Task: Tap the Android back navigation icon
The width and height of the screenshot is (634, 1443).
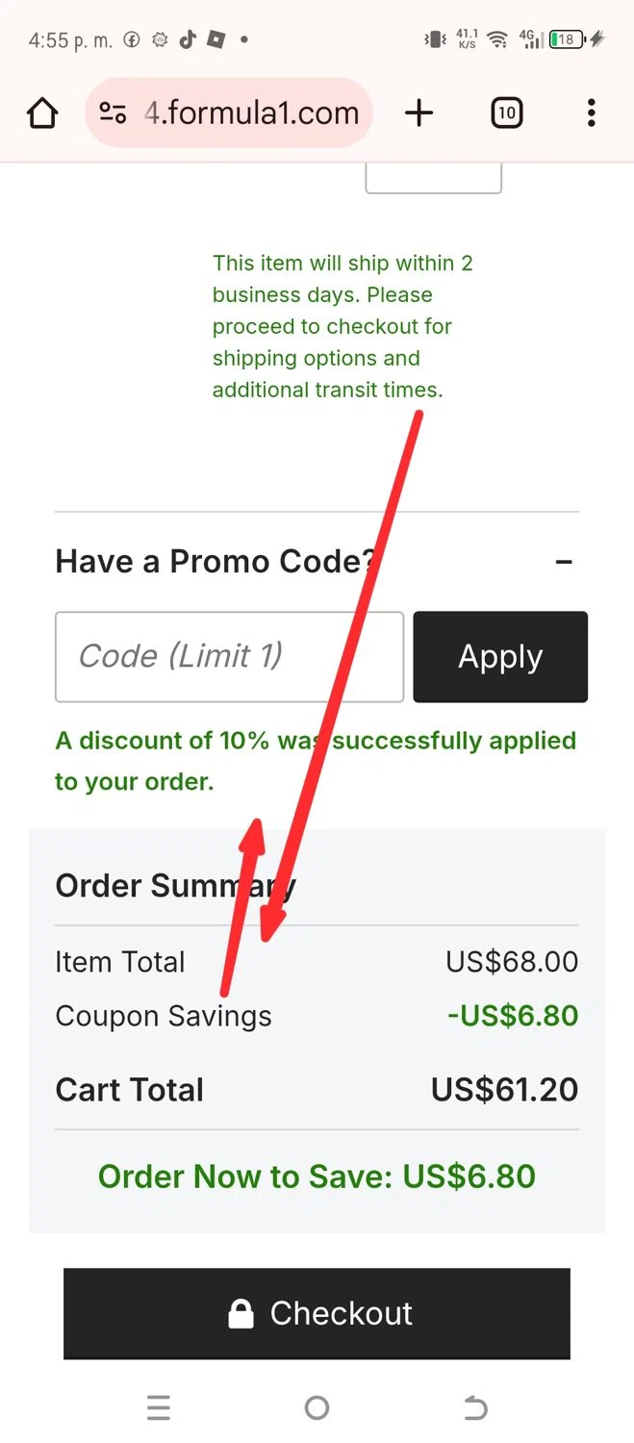Action: click(475, 1408)
